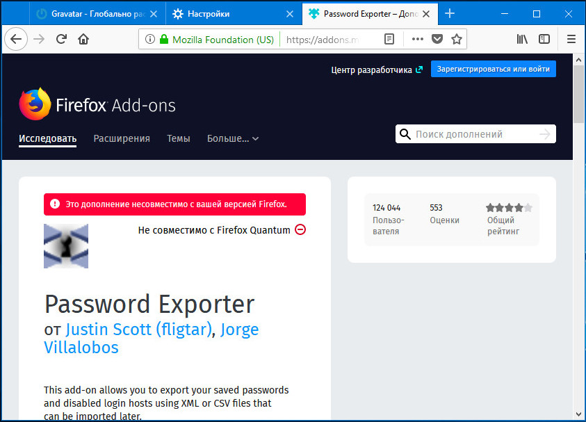Open author Justin Scott (fligtar) profile
The image size is (586, 422).
[138, 330]
